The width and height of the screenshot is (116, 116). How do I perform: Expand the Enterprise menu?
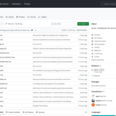pyautogui.click(x=17, y=4)
